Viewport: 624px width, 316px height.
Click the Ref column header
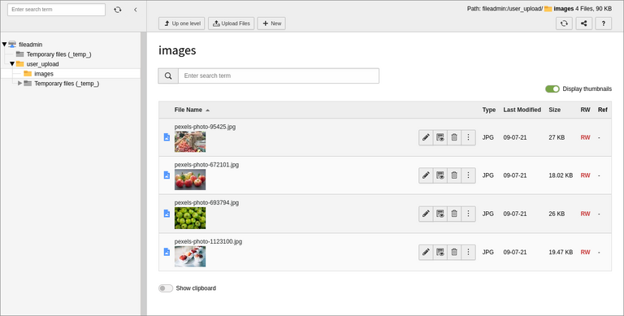click(x=603, y=110)
